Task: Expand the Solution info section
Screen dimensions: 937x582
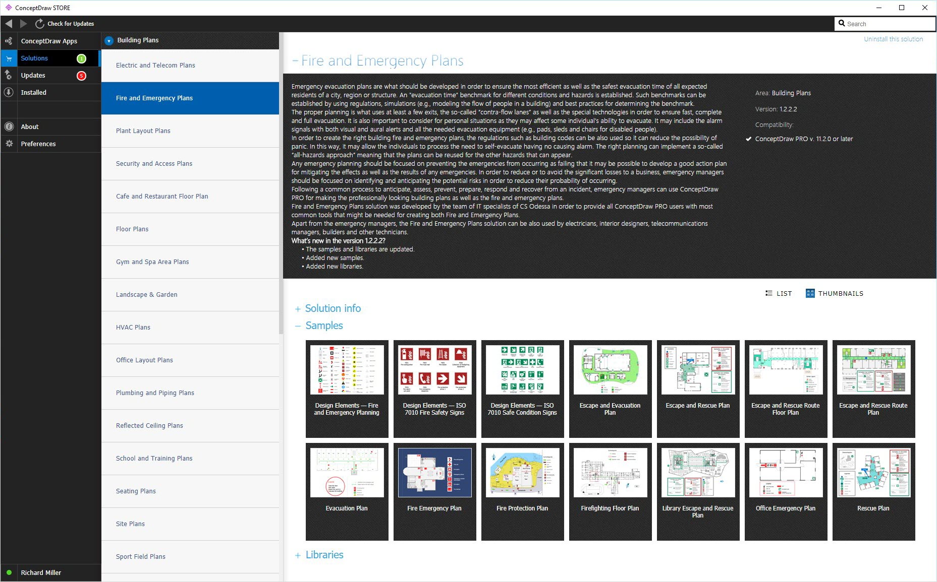Action: click(298, 309)
